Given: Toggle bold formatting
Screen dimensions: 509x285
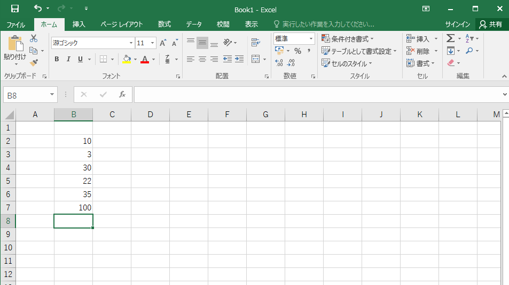Looking at the screenshot, I should click(x=57, y=59).
